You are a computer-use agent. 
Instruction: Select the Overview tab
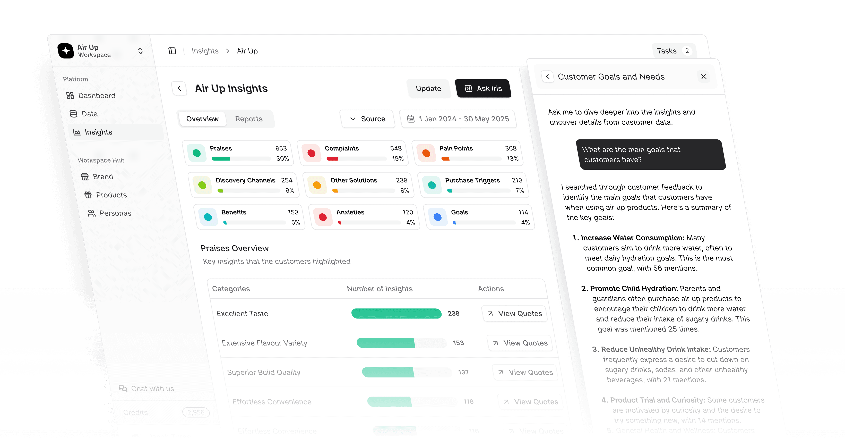[x=202, y=119]
